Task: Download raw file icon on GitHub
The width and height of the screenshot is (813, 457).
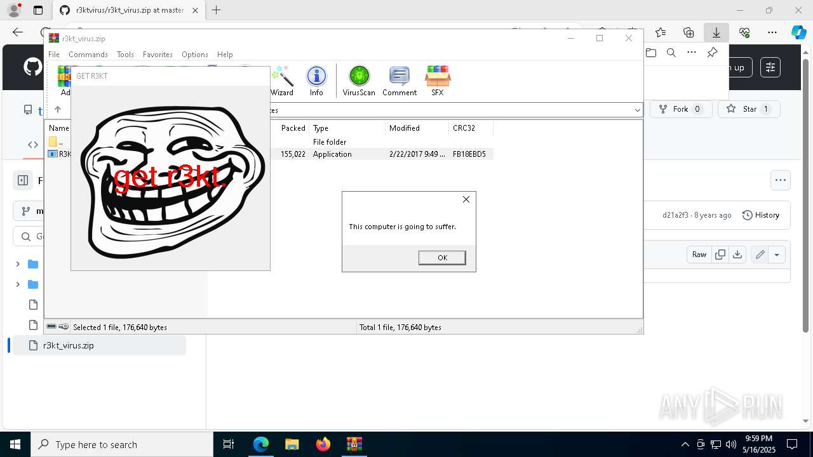Action: [x=737, y=255]
